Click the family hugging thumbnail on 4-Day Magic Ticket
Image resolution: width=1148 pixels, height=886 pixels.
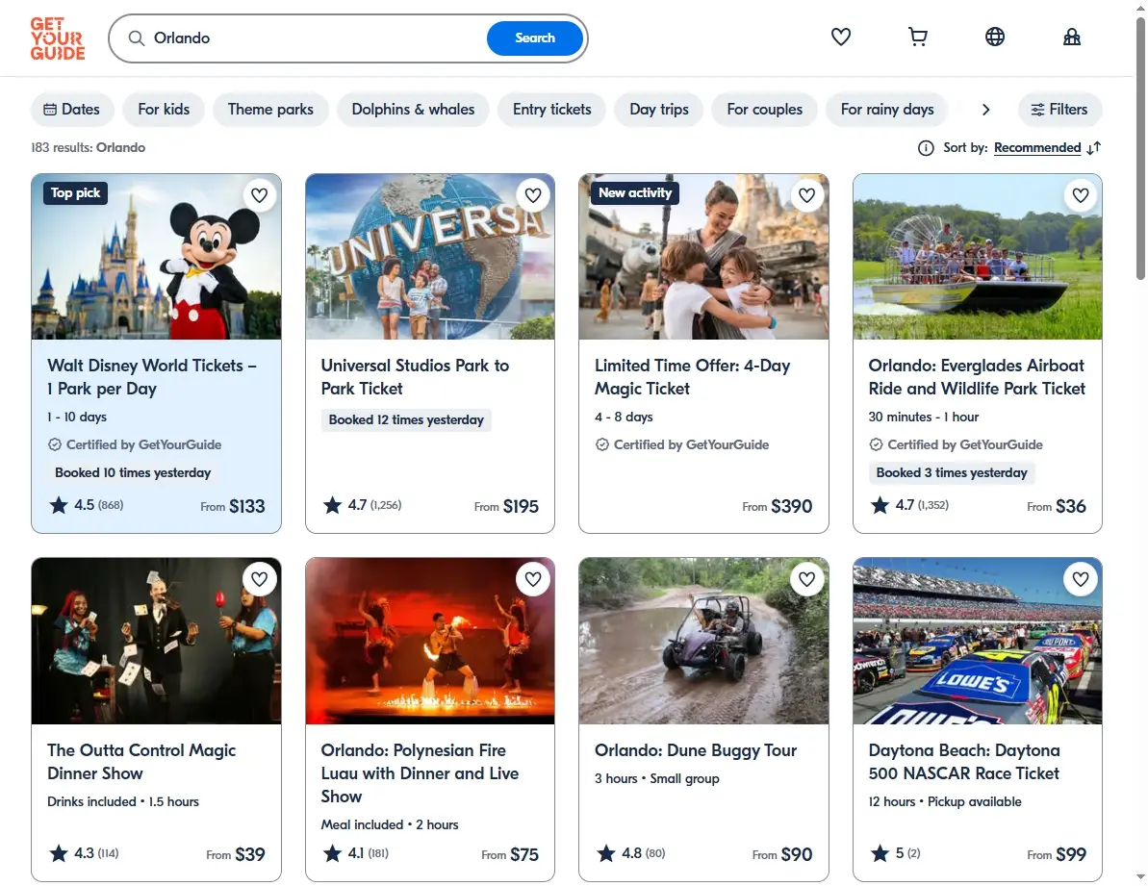click(x=703, y=257)
